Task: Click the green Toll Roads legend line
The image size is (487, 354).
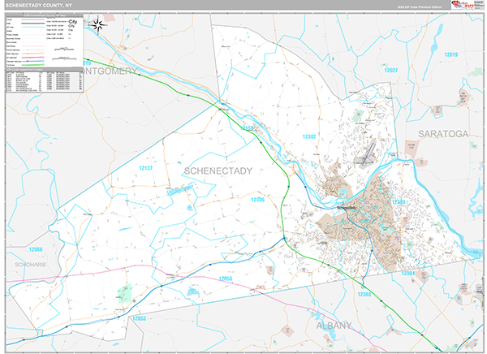Action: click(33, 65)
